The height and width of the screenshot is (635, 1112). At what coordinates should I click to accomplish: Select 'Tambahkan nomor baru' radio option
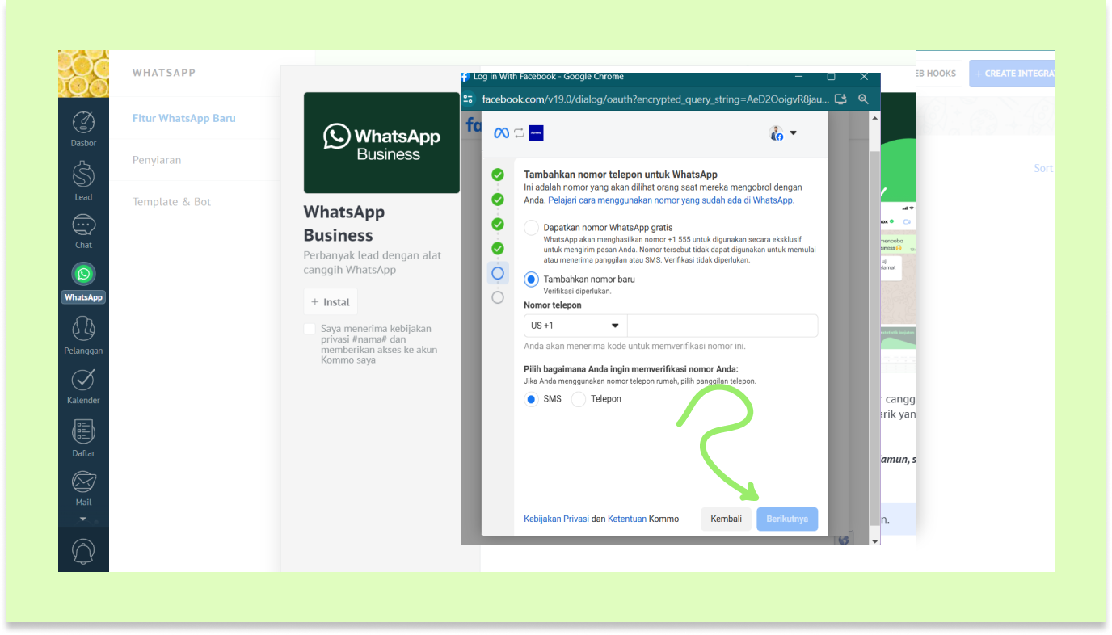point(531,280)
